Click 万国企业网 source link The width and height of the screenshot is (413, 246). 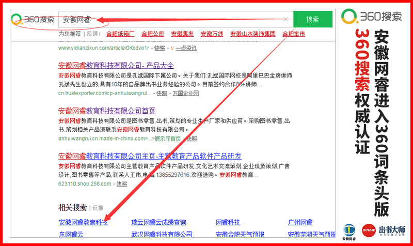[185, 94]
